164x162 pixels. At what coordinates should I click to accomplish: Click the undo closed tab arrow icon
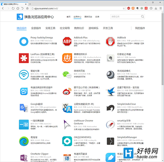point(23,9)
